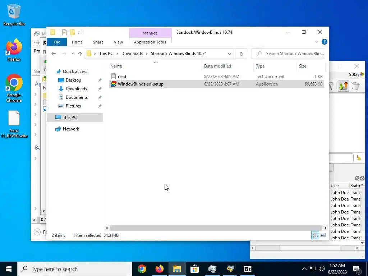This screenshot has height=276, width=368.
Task: Open Customize Quick Access Toolbar dropdown
Action: coord(79,33)
